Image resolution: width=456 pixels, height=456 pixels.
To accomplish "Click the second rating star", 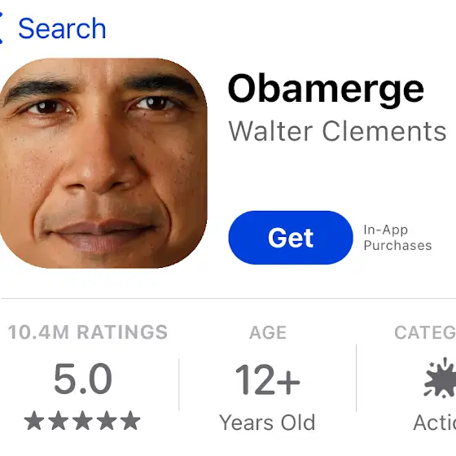I will [x=58, y=420].
